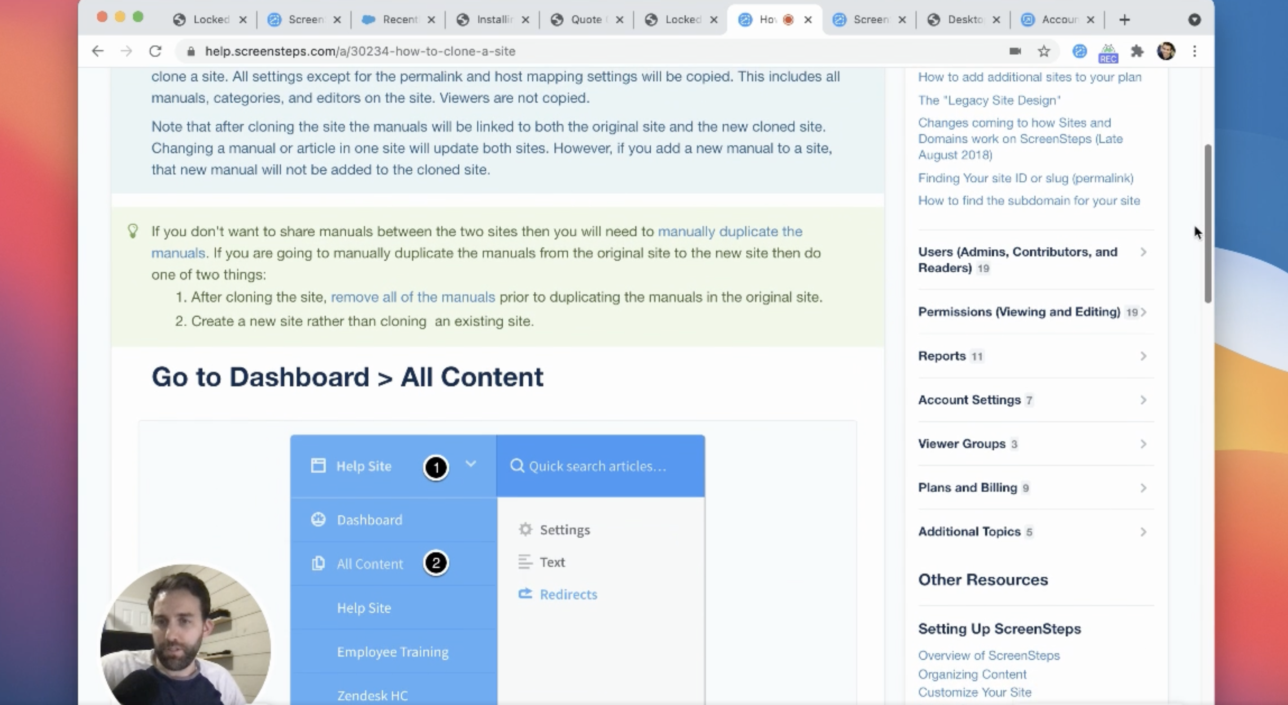1288x705 pixels.
Task: Open 'Finding Your site ID or slug' link
Action: [x=1026, y=178]
